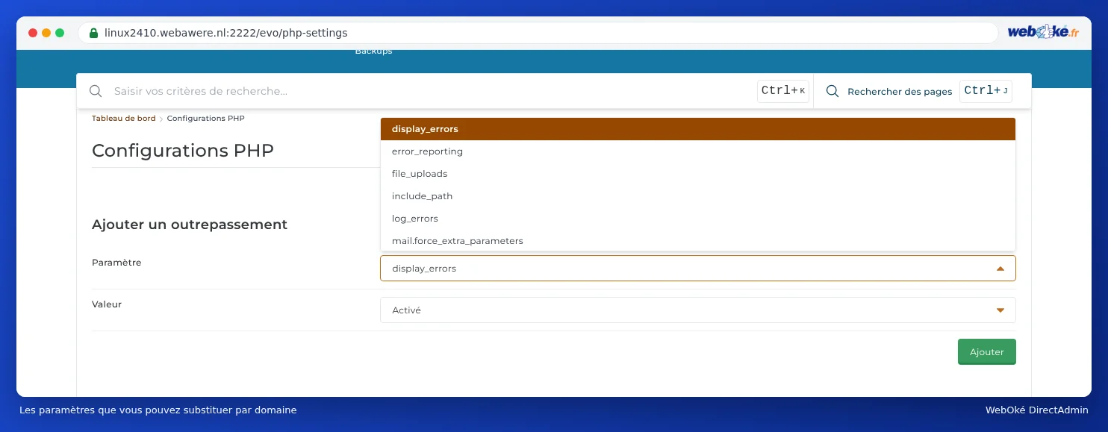Click the Configurations PHP breadcrumb text
This screenshot has width=1108, height=432.
[x=206, y=119]
